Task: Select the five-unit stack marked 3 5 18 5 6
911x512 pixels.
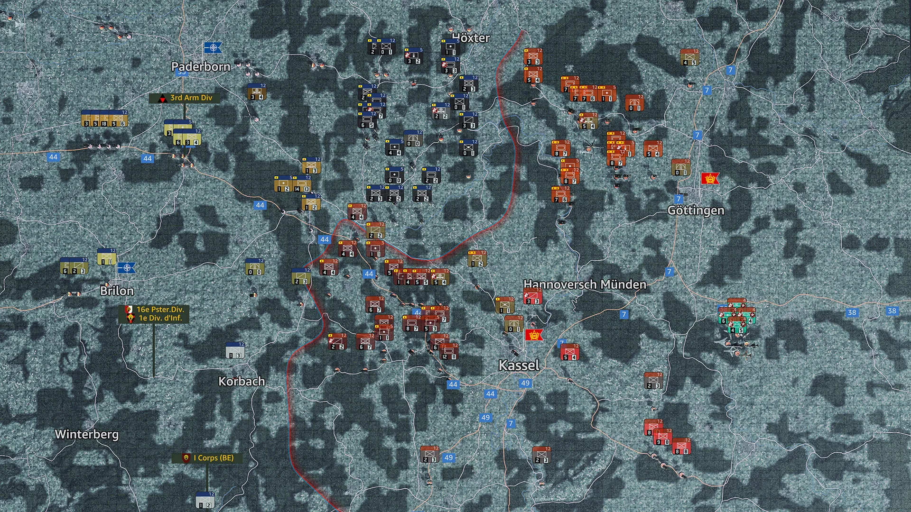Action: pos(104,119)
